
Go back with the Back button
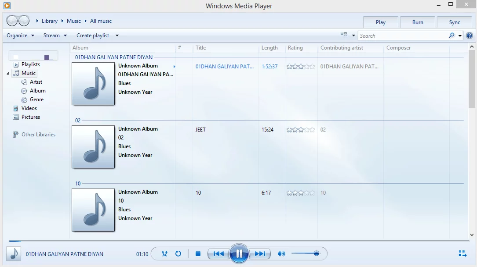pyautogui.click(x=12, y=21)
